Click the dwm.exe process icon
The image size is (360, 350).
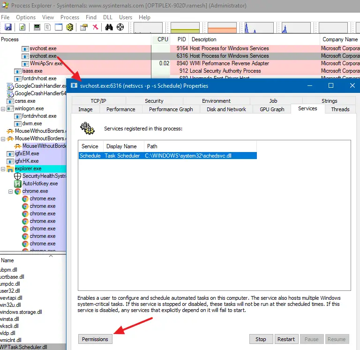(x=18, y=124)
